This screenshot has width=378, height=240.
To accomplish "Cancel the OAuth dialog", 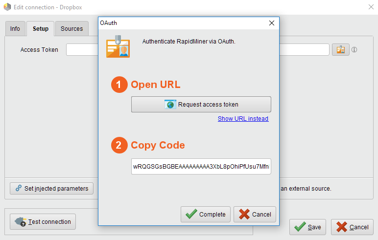I will (255, 214).
